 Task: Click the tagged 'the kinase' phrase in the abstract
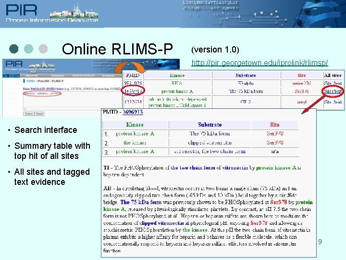click(195, 230)
